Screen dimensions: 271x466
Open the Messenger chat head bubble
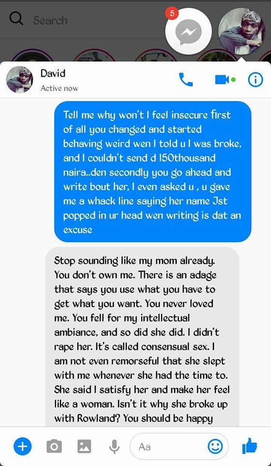188,31
